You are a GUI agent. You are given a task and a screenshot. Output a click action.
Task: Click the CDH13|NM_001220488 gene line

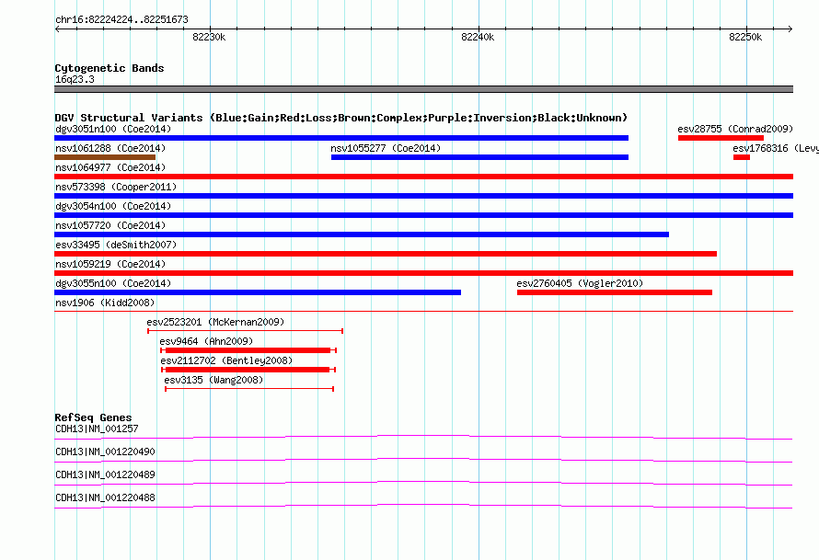point(423,507)
